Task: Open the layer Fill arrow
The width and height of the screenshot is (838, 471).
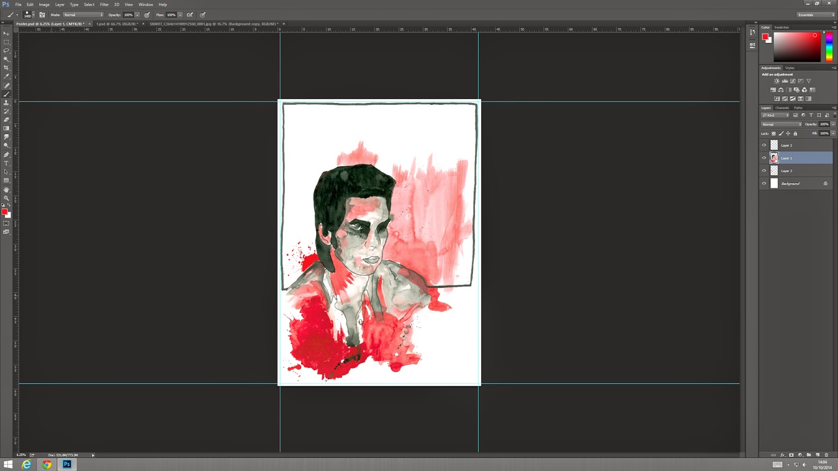Action: coord(833,133)
